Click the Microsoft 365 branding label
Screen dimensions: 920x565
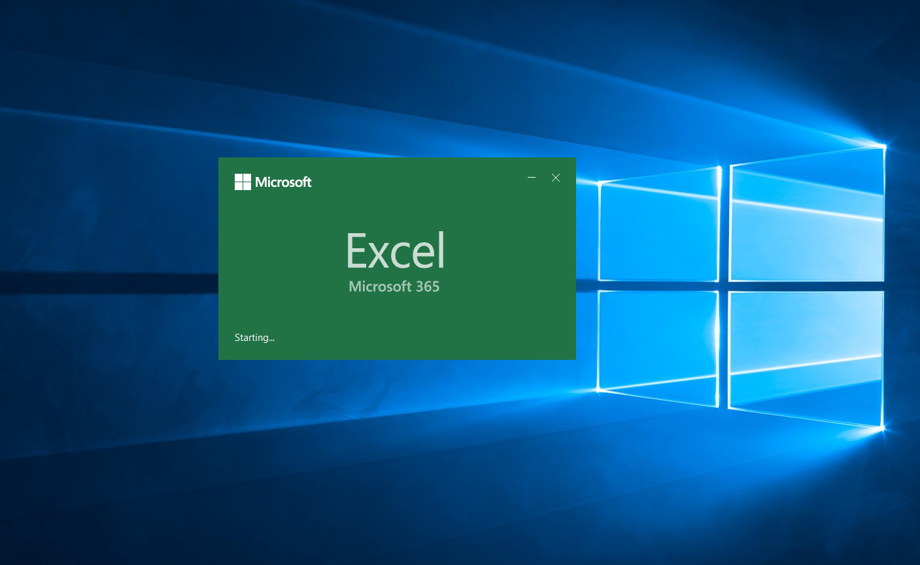(x=394, y=286)
